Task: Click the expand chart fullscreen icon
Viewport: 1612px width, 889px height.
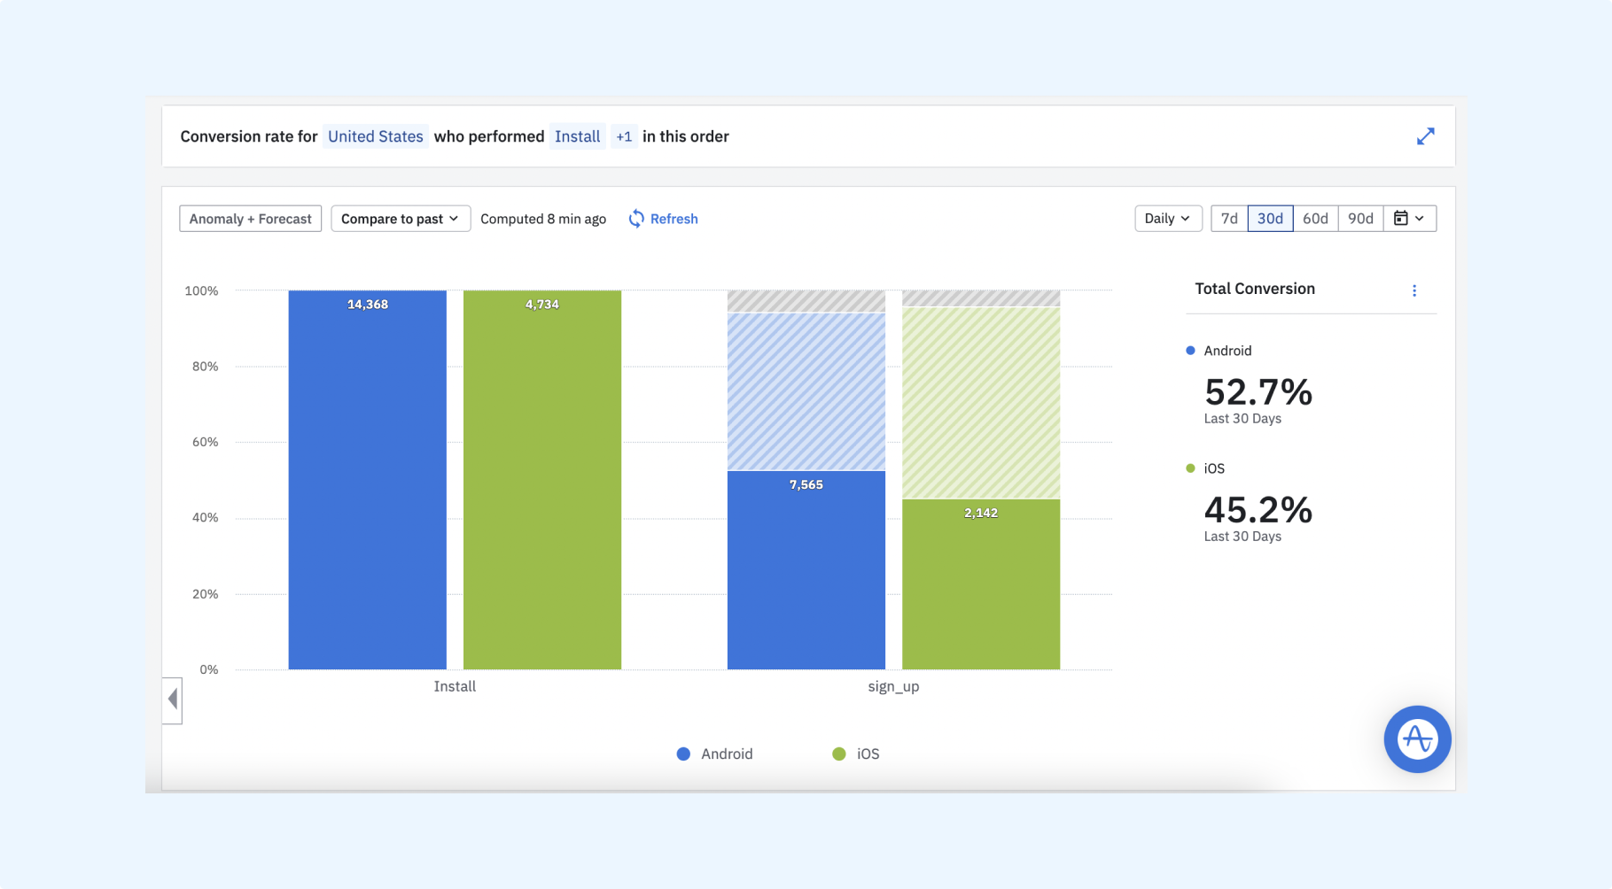Action: tap(1425, 136)
